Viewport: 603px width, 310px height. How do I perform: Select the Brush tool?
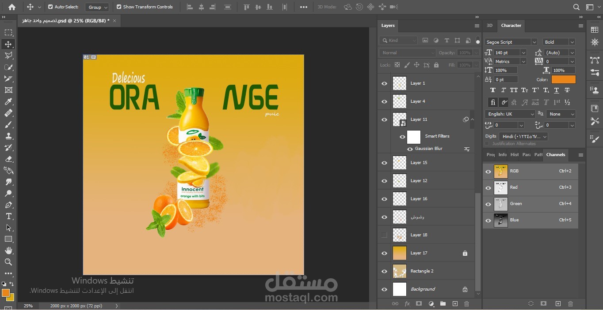(x=8, y=124)
